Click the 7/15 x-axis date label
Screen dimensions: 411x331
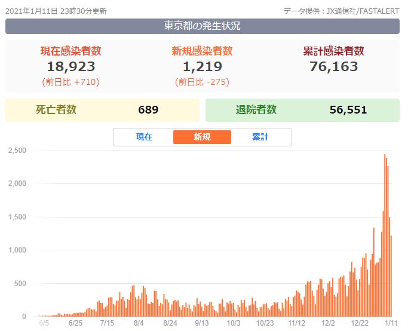pyautogui.click(x=107, y=323)
